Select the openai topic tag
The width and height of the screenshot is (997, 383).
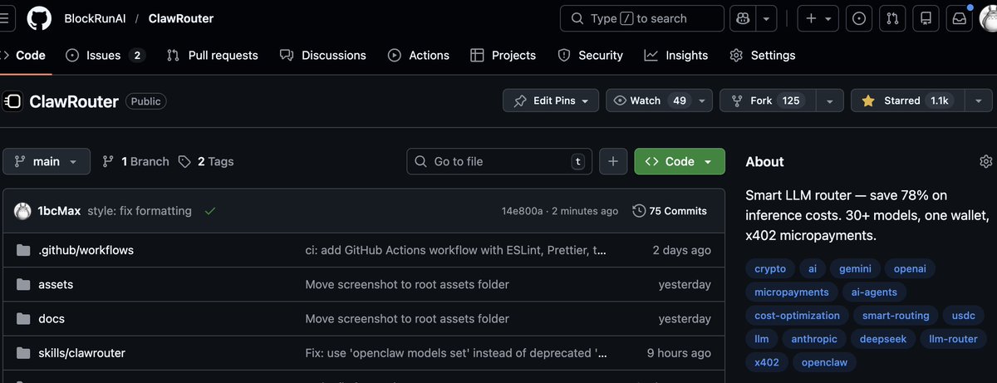[909, 269]
